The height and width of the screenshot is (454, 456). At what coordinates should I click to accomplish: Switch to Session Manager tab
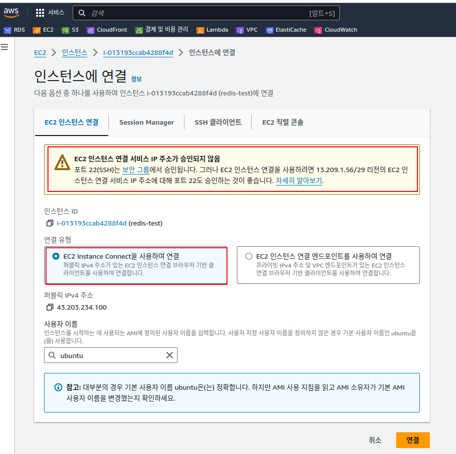click(146, 122)
